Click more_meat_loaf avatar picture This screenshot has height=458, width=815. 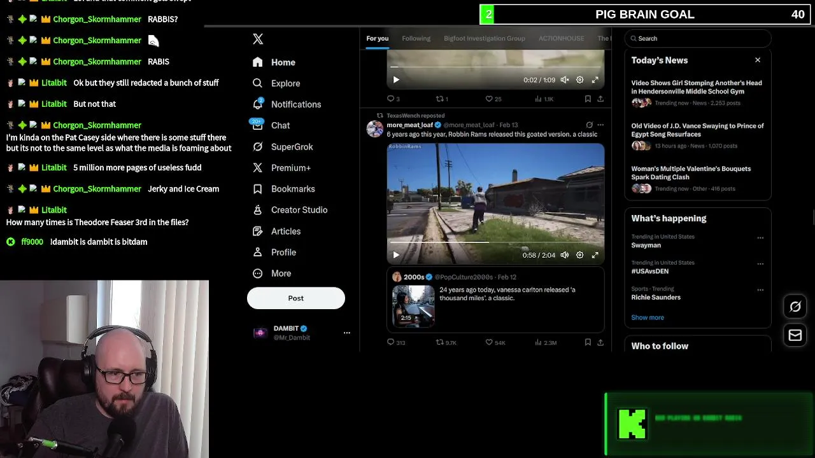pos(375,129)
